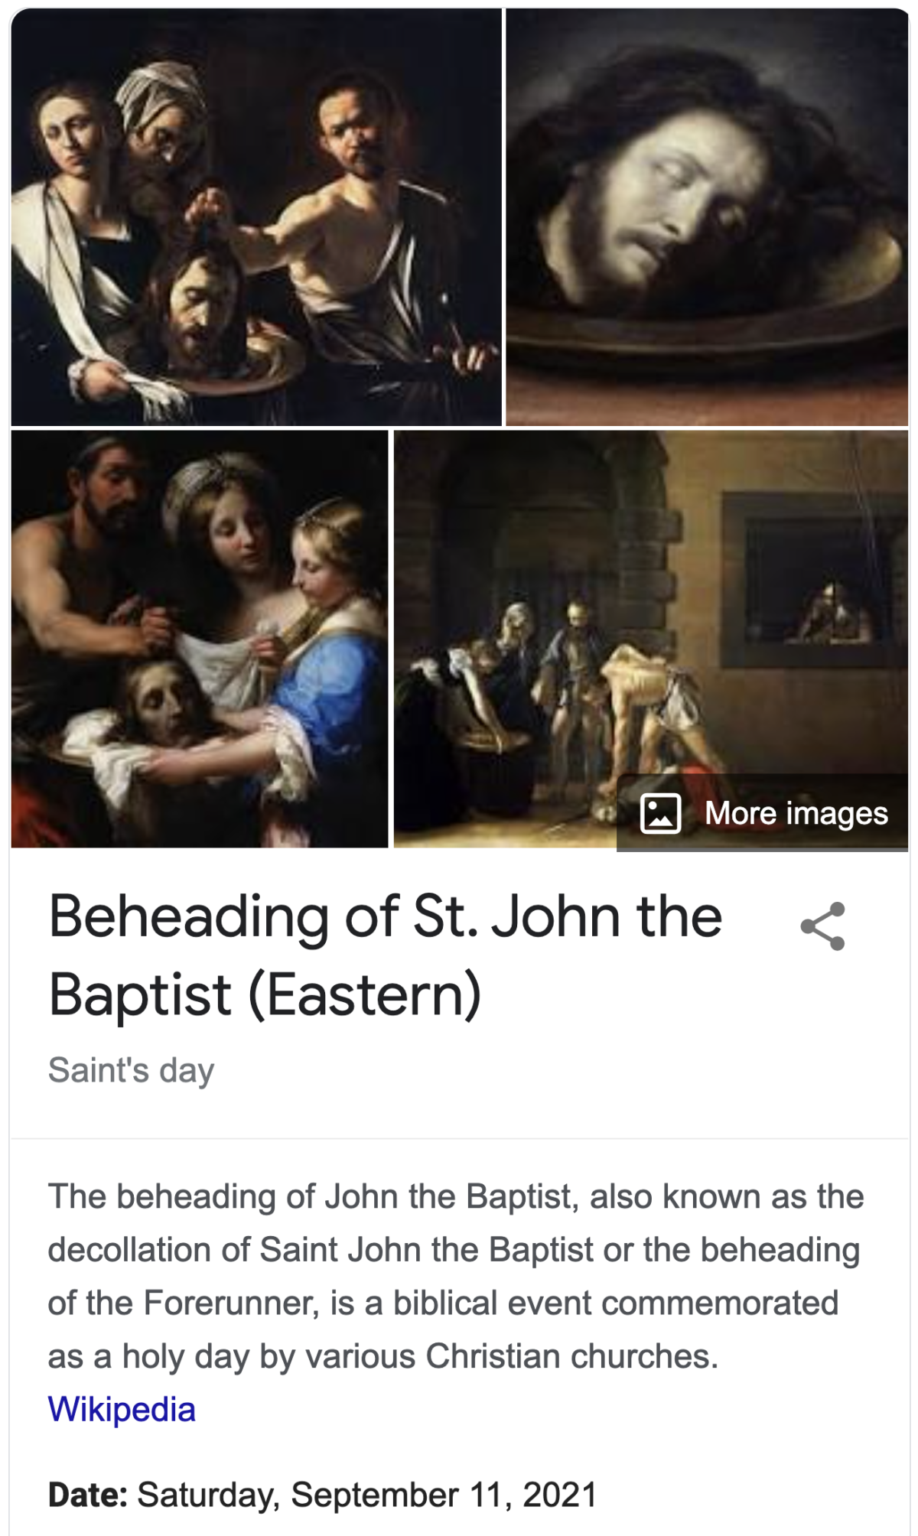This screenshot has height=1536, width=918.
Task: Click the description paragraph about the beheading
Action: [456, 1276]
